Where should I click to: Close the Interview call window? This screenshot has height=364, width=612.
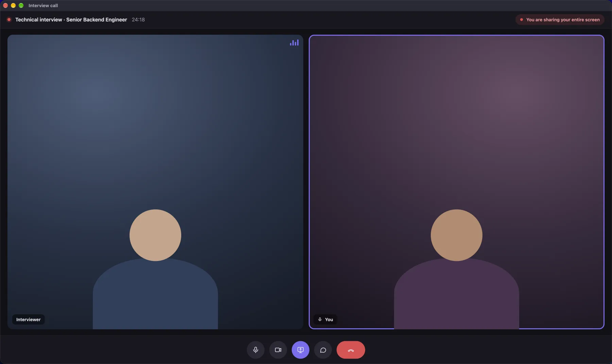(x=5, y=5)
